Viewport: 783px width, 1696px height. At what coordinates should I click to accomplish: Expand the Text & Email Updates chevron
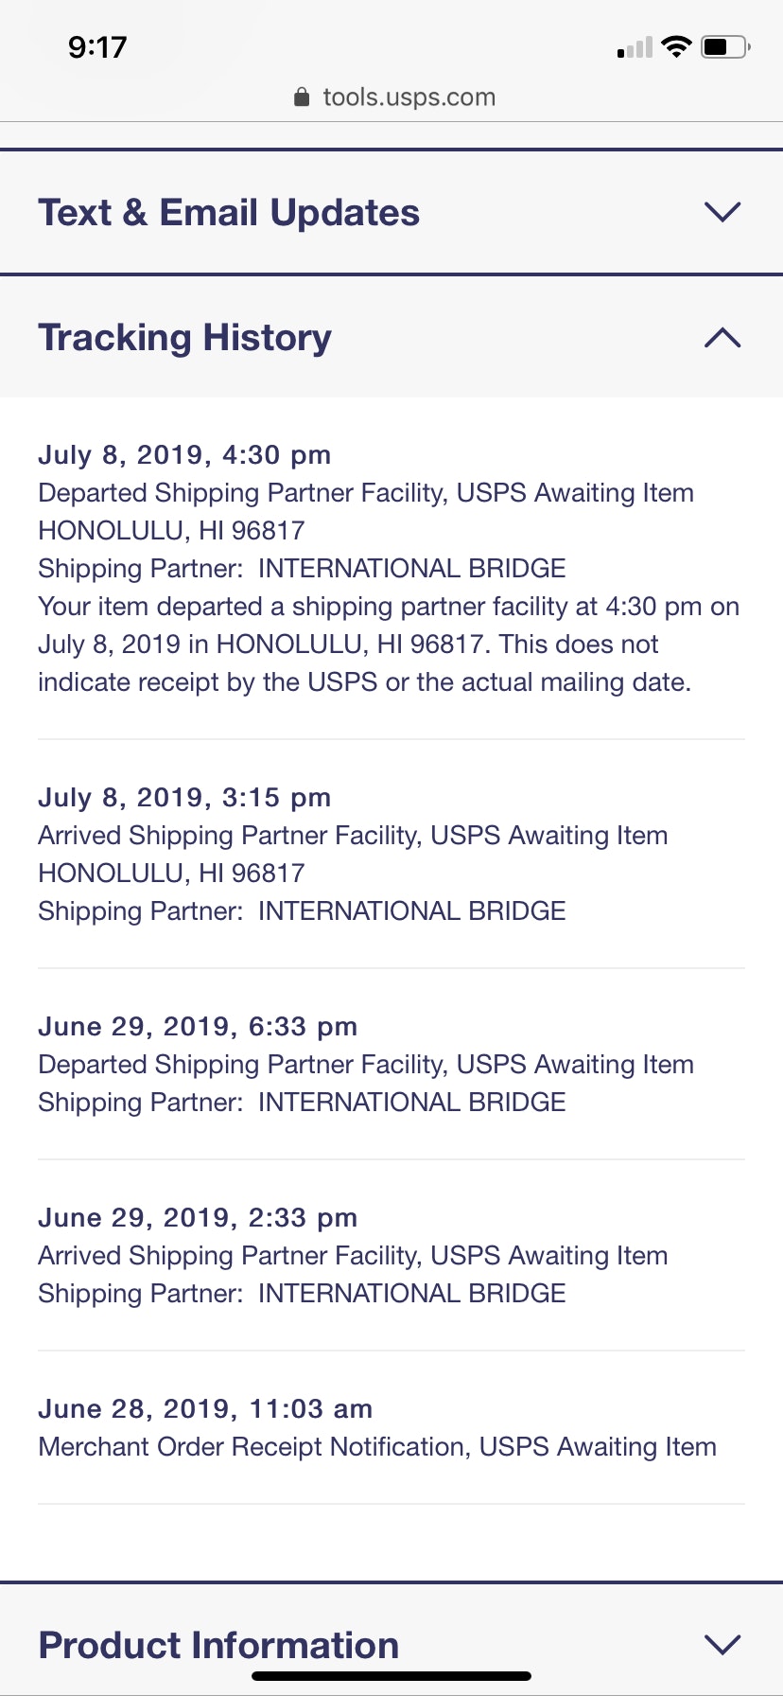coord(722,212)
